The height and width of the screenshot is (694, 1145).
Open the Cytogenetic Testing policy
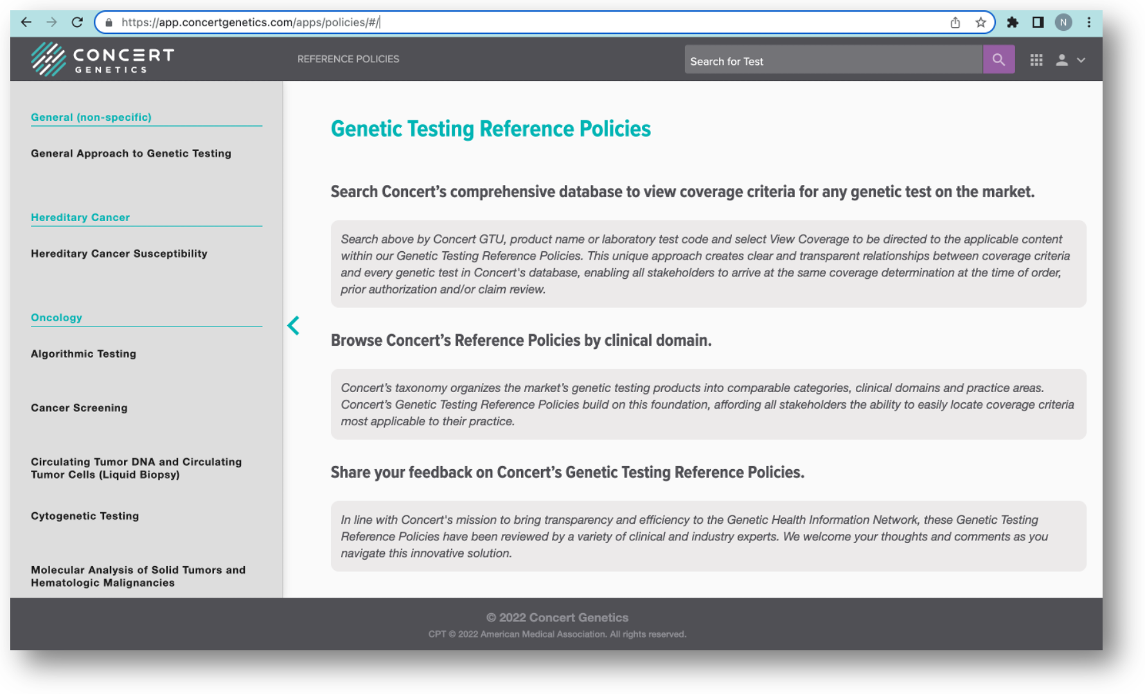tap(85, 515)
